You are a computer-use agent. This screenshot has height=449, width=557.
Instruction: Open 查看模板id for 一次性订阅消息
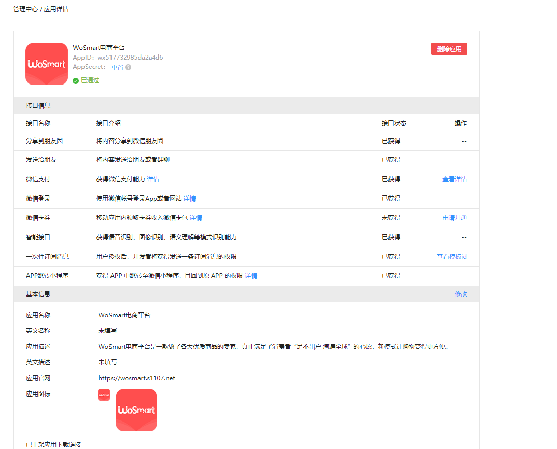[x=451, y=257]
